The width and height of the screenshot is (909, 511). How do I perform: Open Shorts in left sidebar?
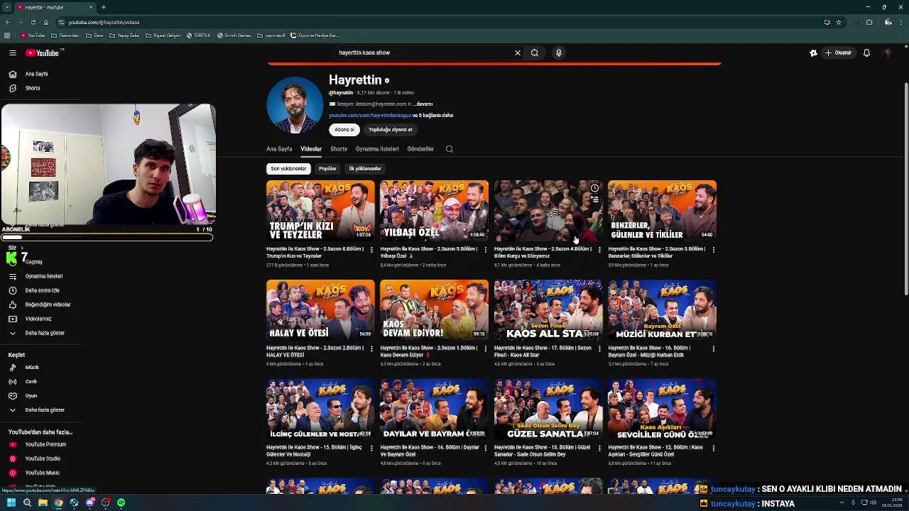point(32,88)
